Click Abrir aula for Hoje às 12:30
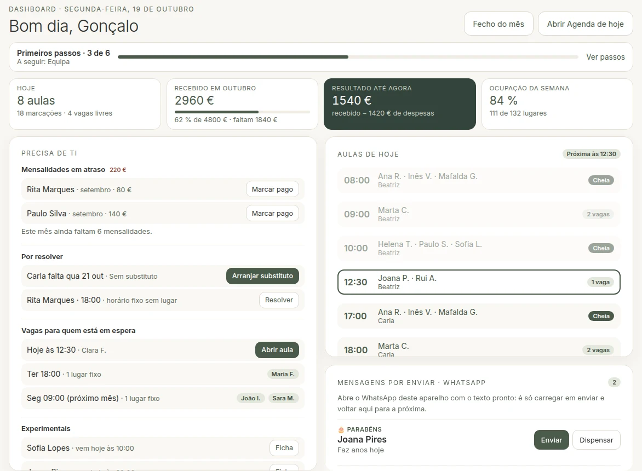Image resolution: width=642 pixels, height=471 pixels. coord(277,350)
